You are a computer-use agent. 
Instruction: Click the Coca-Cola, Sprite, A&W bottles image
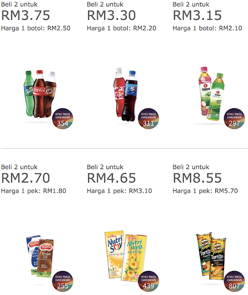click(40, 94)
